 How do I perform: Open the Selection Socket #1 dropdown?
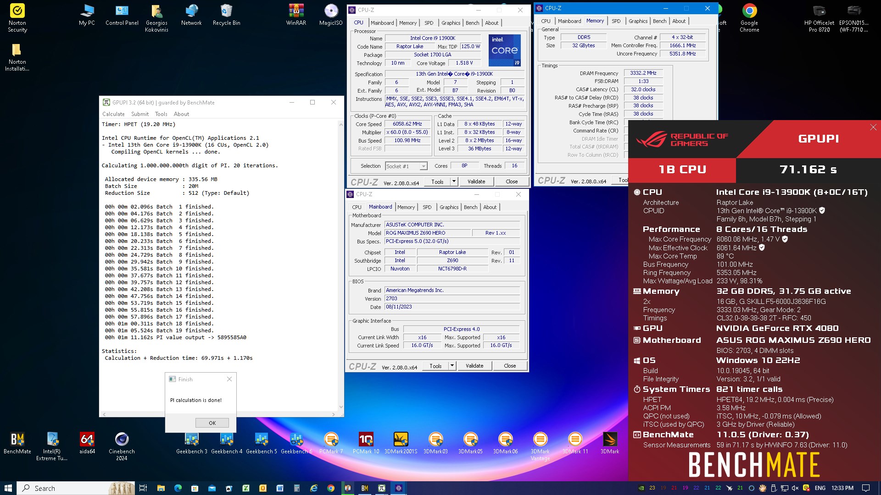406,166
